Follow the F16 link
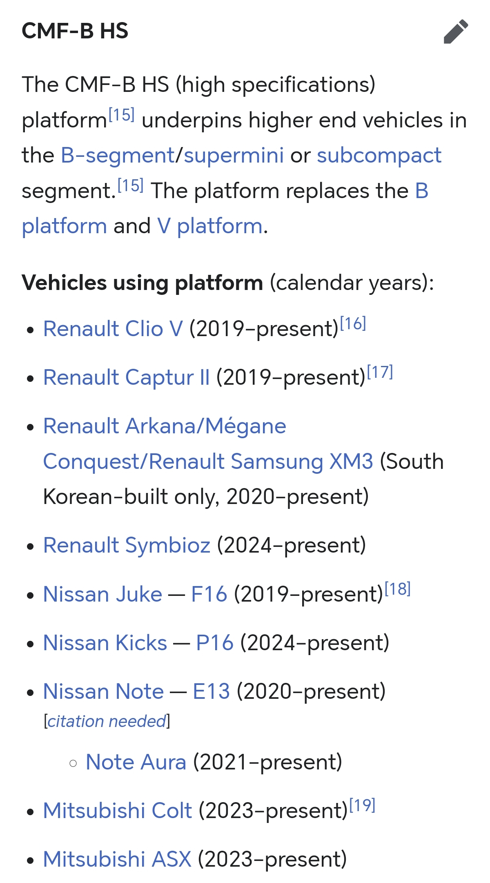The image size is (490, 883). (209, 594)
